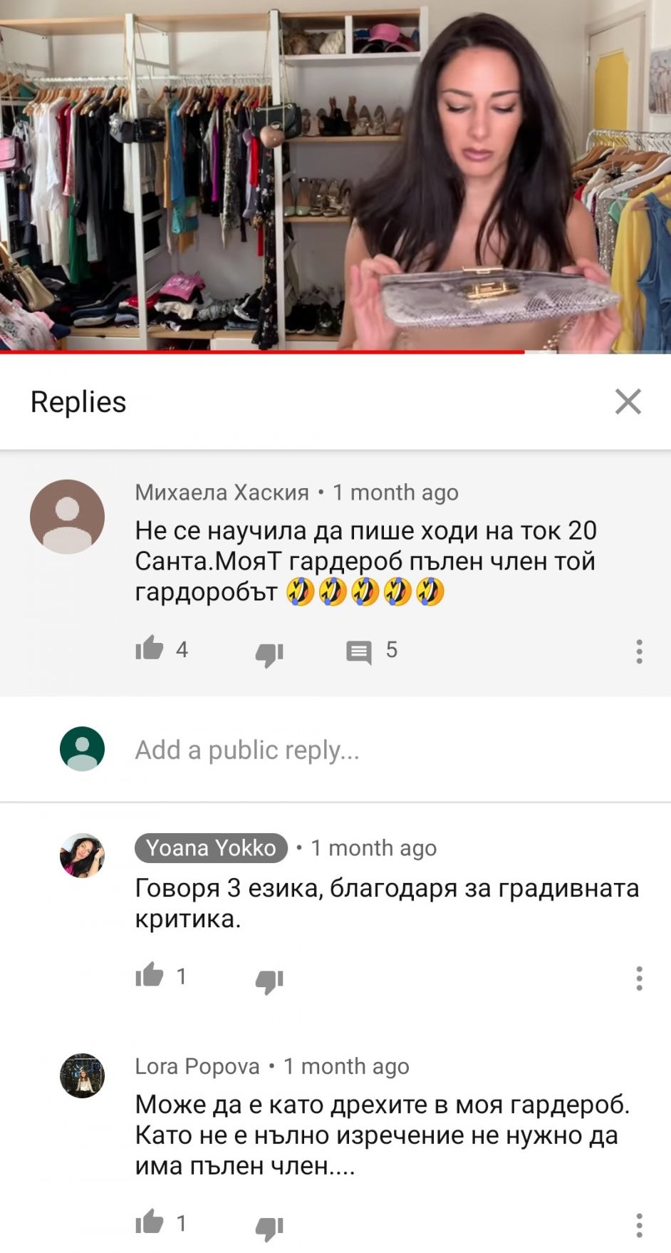Like Yoana Yokko's reply
This screenshot has height=1253, width=671.
pos(150,975)
